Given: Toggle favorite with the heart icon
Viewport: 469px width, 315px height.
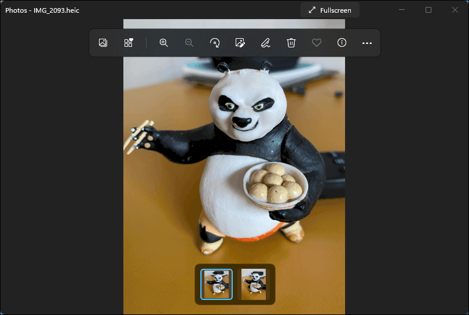Looking at the screenshot, I should point(317,43).
